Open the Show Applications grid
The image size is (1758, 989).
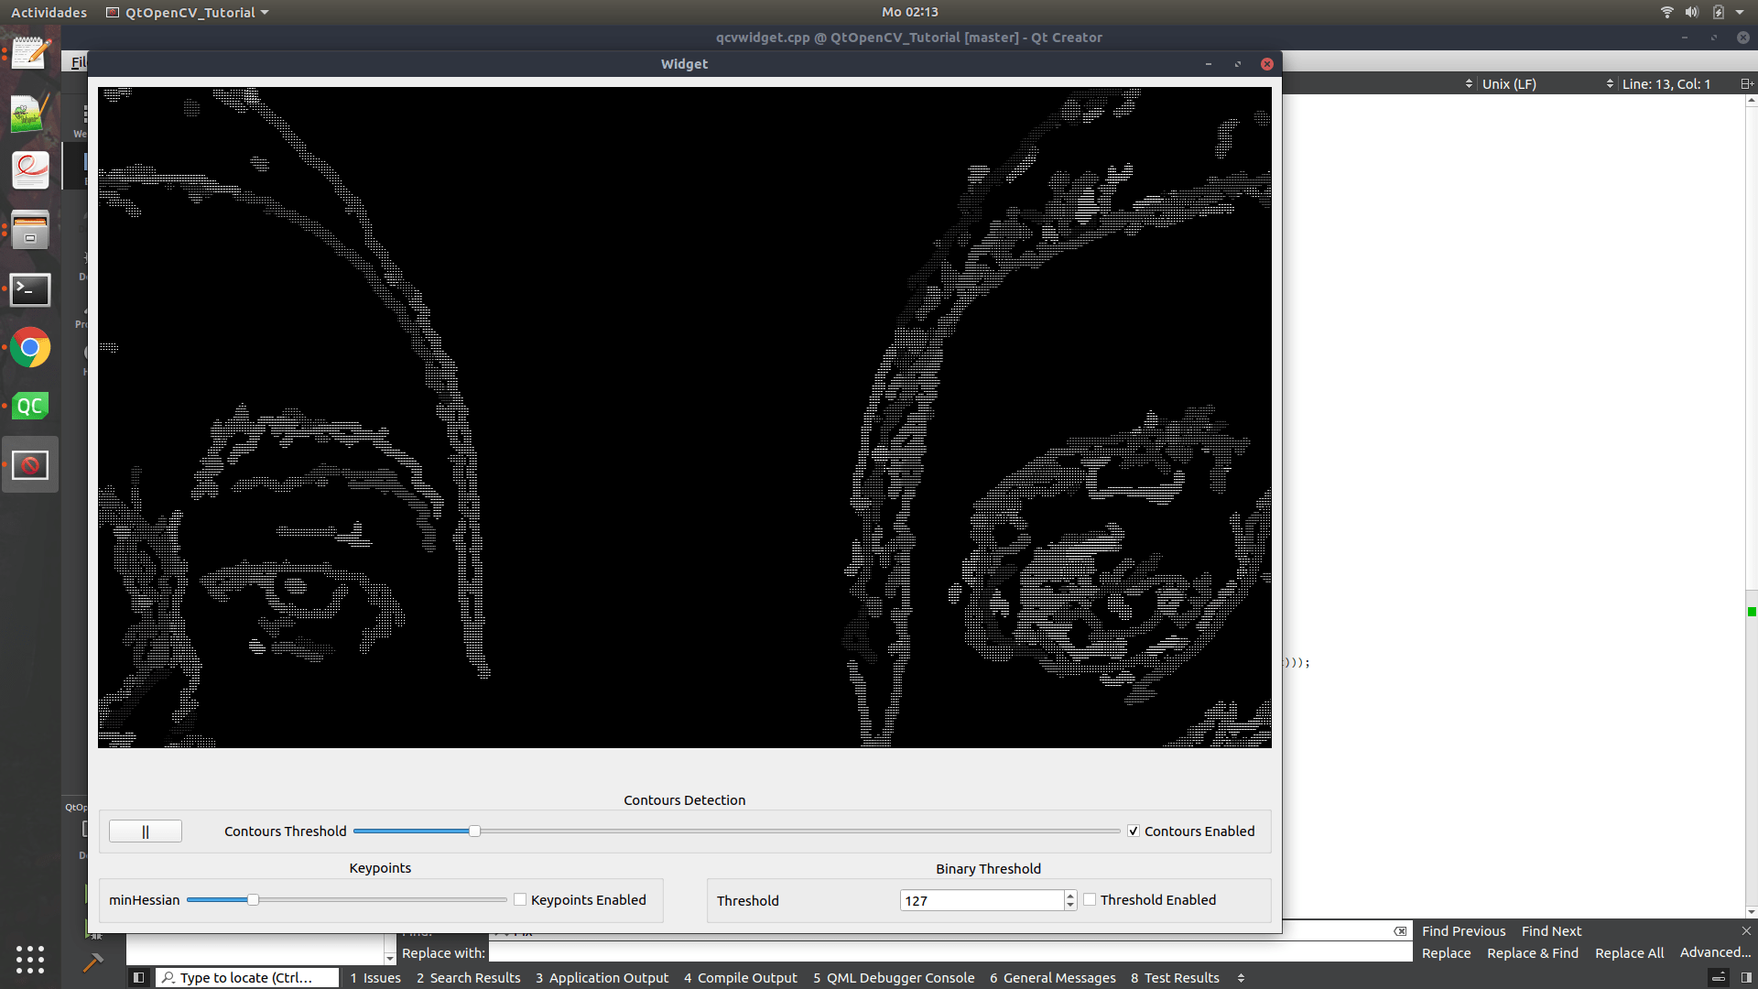point(28,960)
